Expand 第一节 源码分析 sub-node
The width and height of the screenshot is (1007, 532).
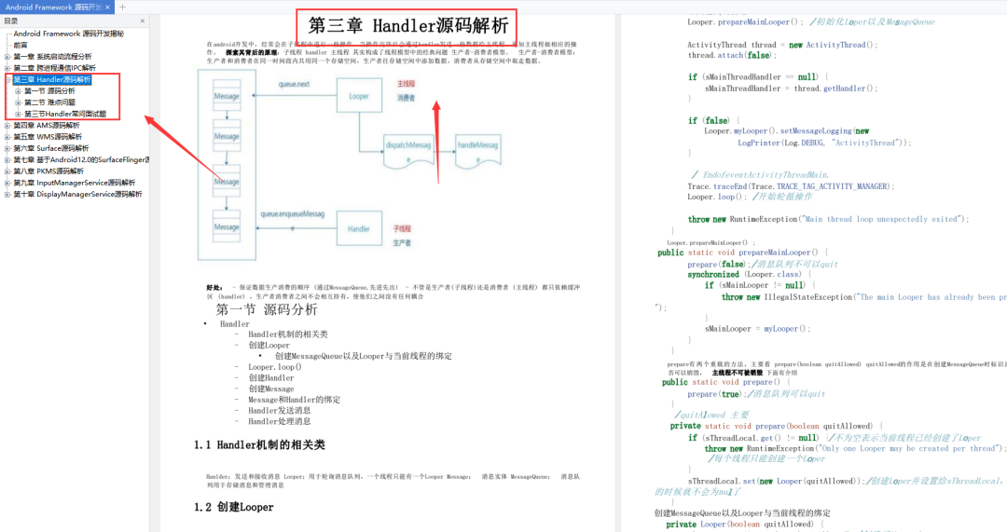18,91
